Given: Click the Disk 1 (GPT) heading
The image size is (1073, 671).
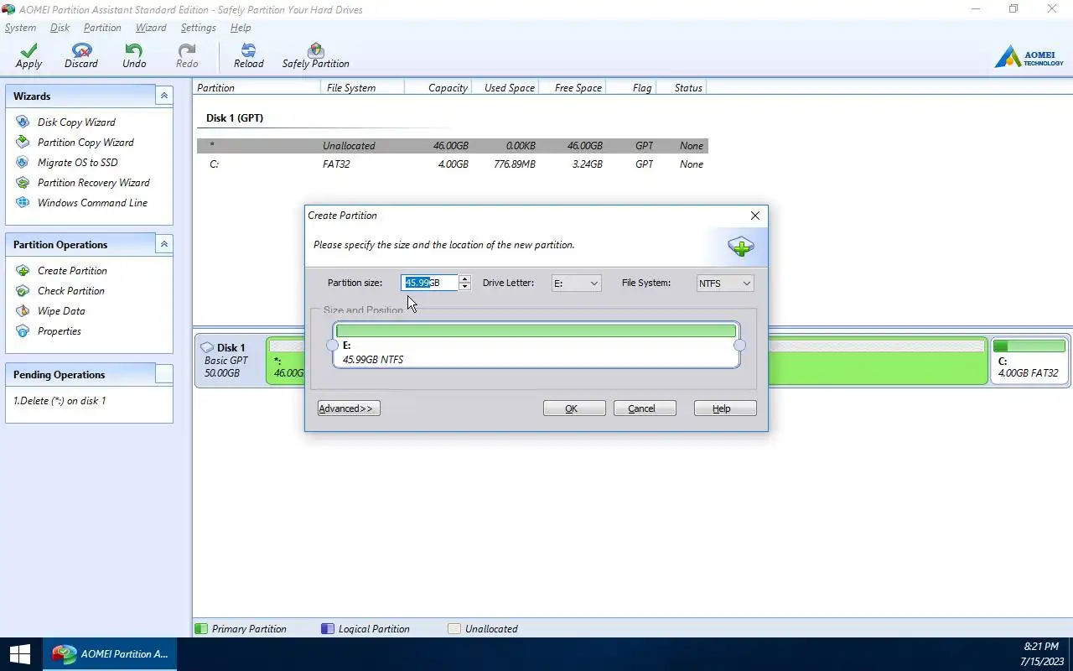Looking at the screenshot, I should coord(235,118).
